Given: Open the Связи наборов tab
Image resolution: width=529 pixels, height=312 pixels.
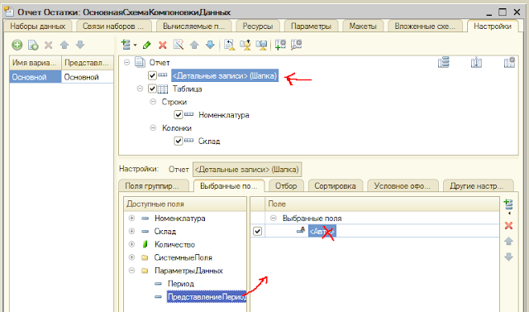Looking at the screenshot, I should click(x=113, y=26).
